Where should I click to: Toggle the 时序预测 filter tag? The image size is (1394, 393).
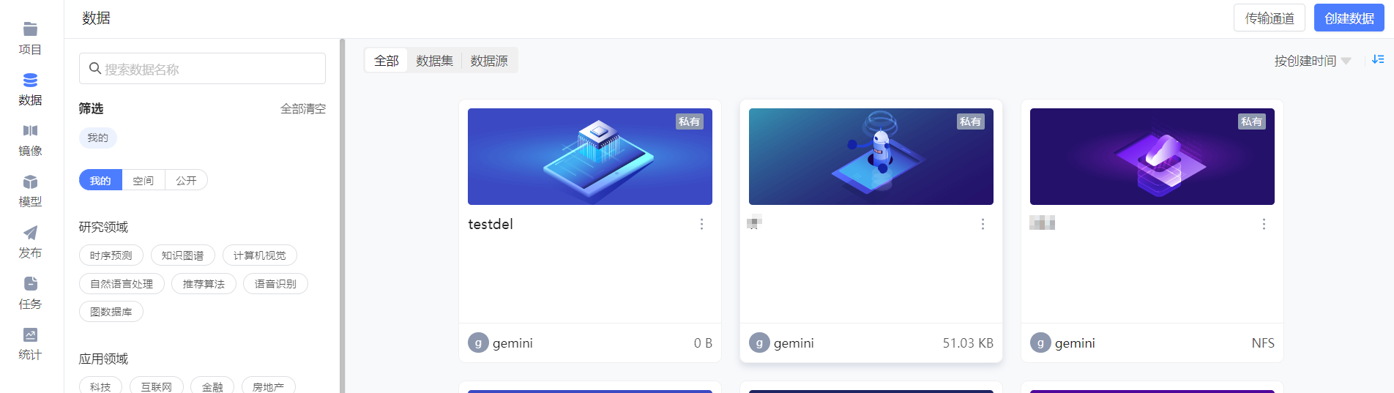[x=111, y=255]
